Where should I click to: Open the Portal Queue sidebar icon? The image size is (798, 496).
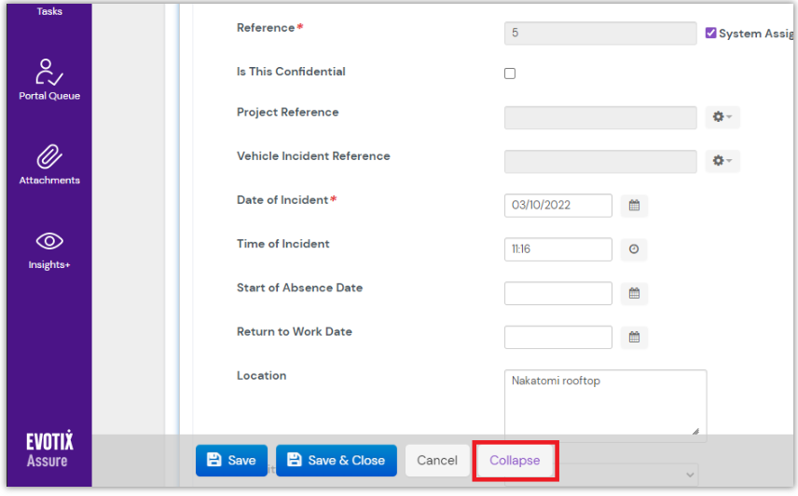(x=49, y=73)
